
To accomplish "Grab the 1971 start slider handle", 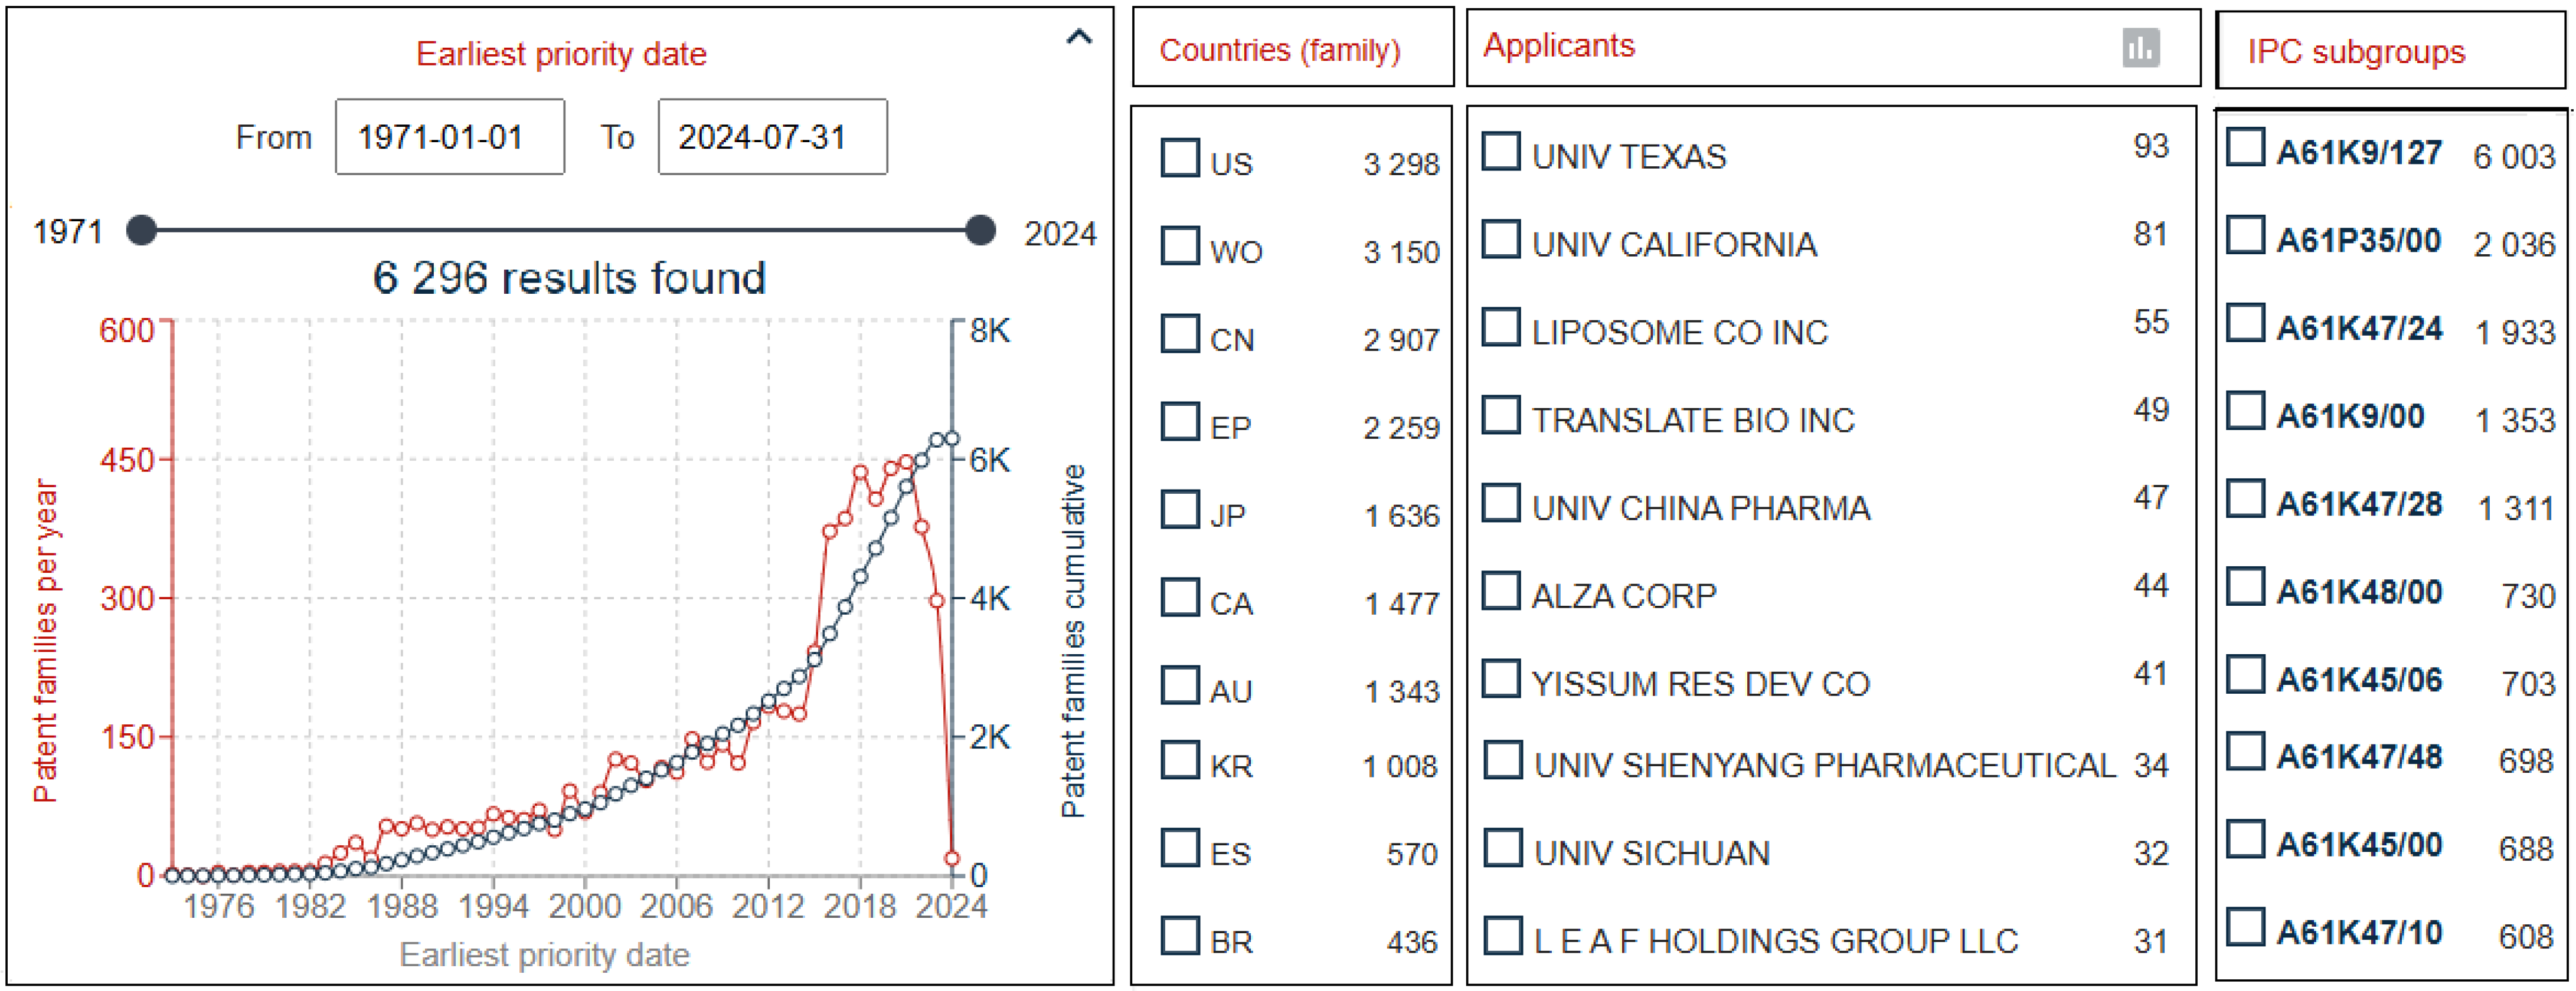I will point(142,230).
